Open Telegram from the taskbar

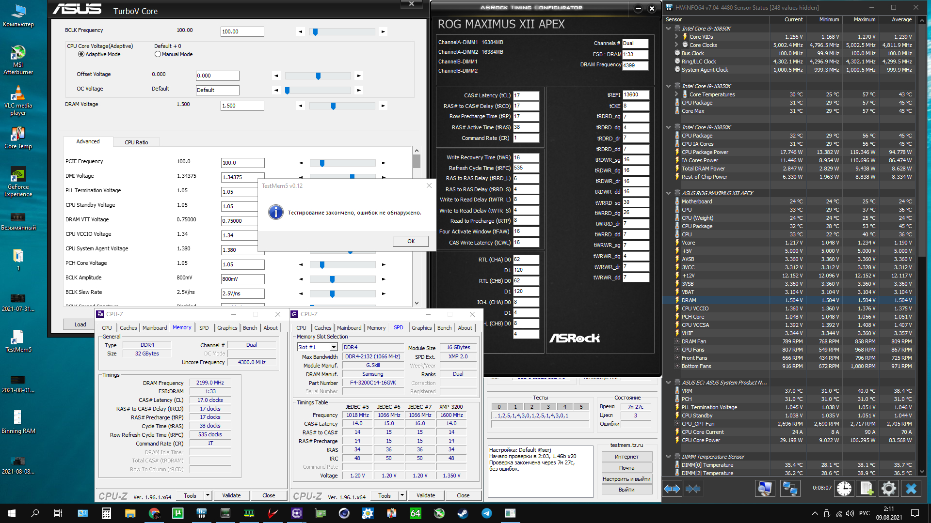486,513
